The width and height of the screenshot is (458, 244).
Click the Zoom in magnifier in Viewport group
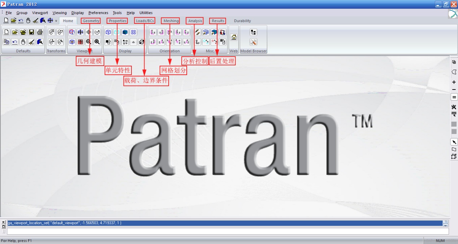point(97,42)
